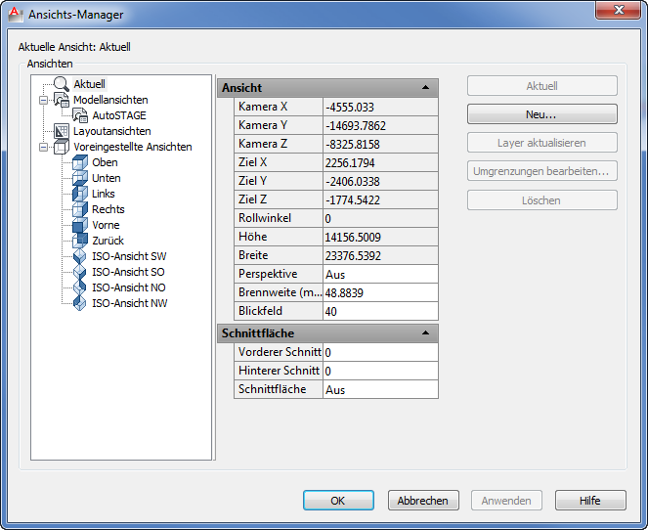The width and height of the screenshot is (648, 530).
Task: Choose the Vorne view cube icon
Action: pyautogui.click(x=80, y=225)
